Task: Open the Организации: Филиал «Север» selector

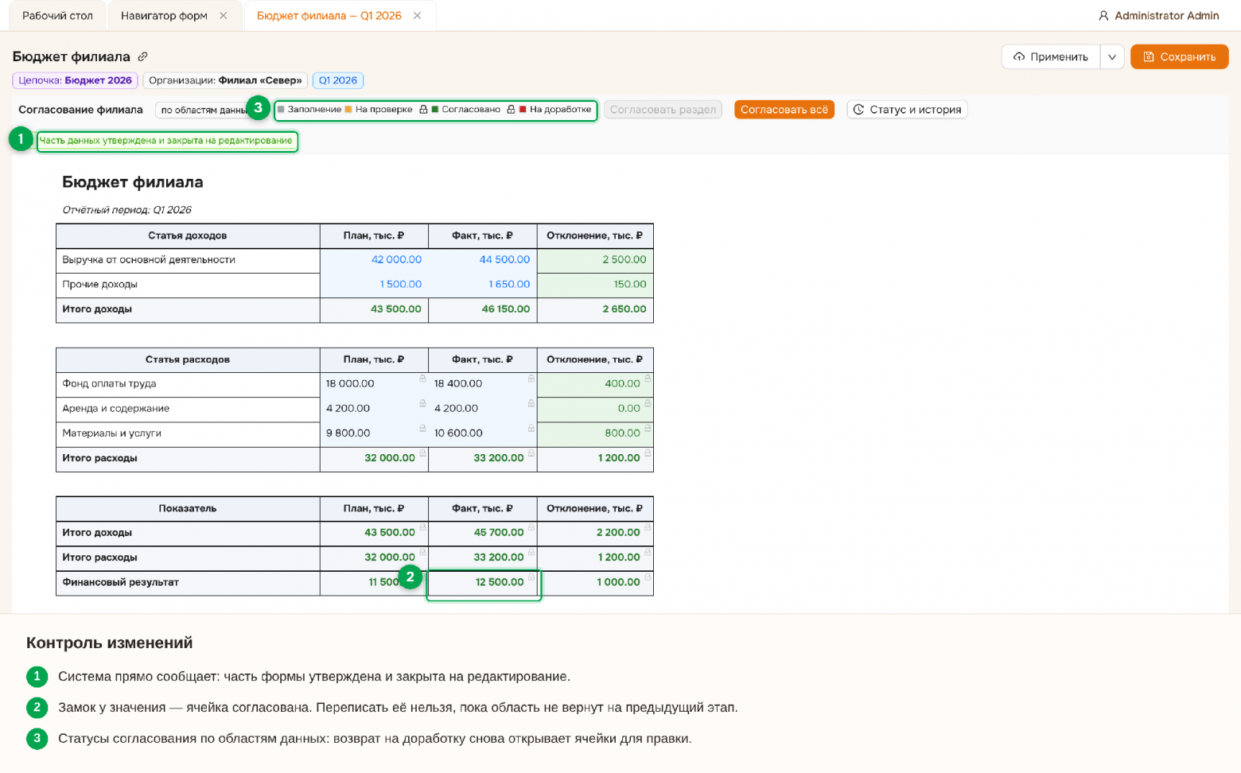Action: tap(225, 80)
